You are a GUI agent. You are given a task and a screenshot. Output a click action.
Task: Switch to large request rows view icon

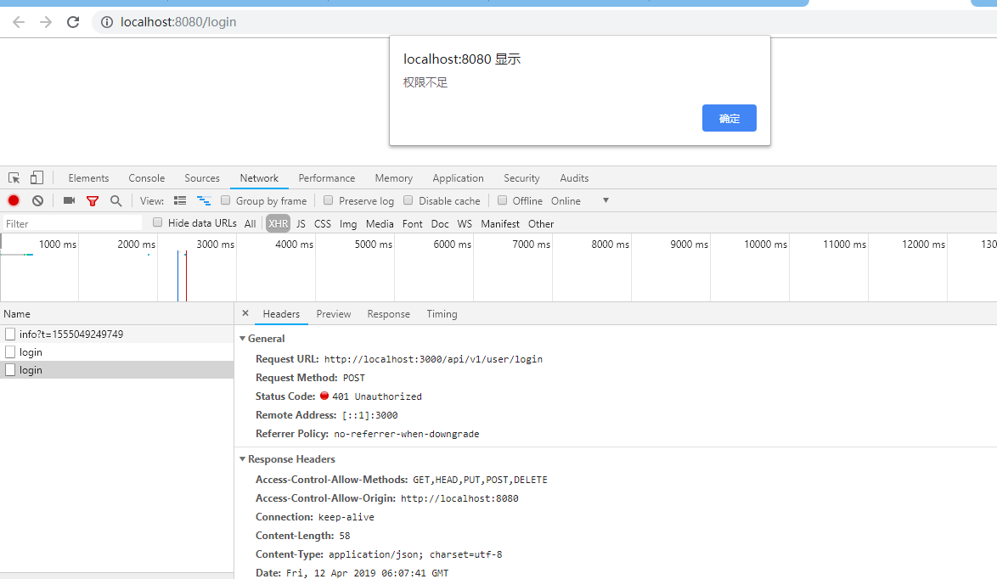[x=180, y=201]
